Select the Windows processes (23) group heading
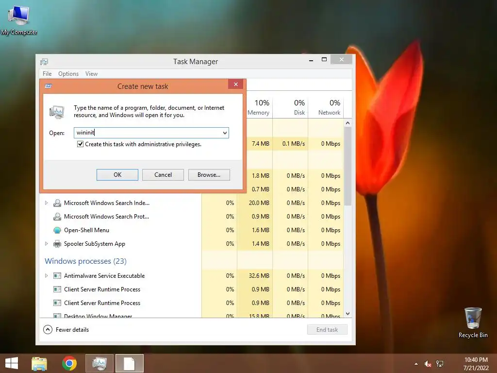This screenshot has width=497, height=373. pyautogui.click(x=85, y=261)
